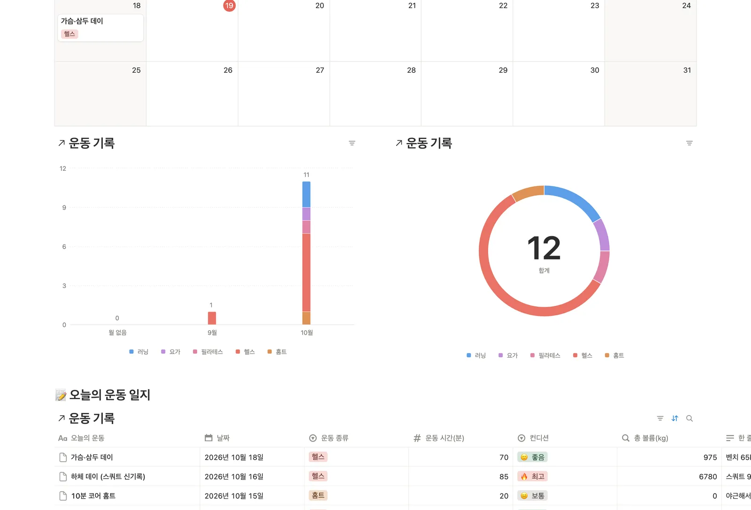Toggle 러닝 legend in donut chart
This screenshot has height=510, width=751.
(476, 356)
